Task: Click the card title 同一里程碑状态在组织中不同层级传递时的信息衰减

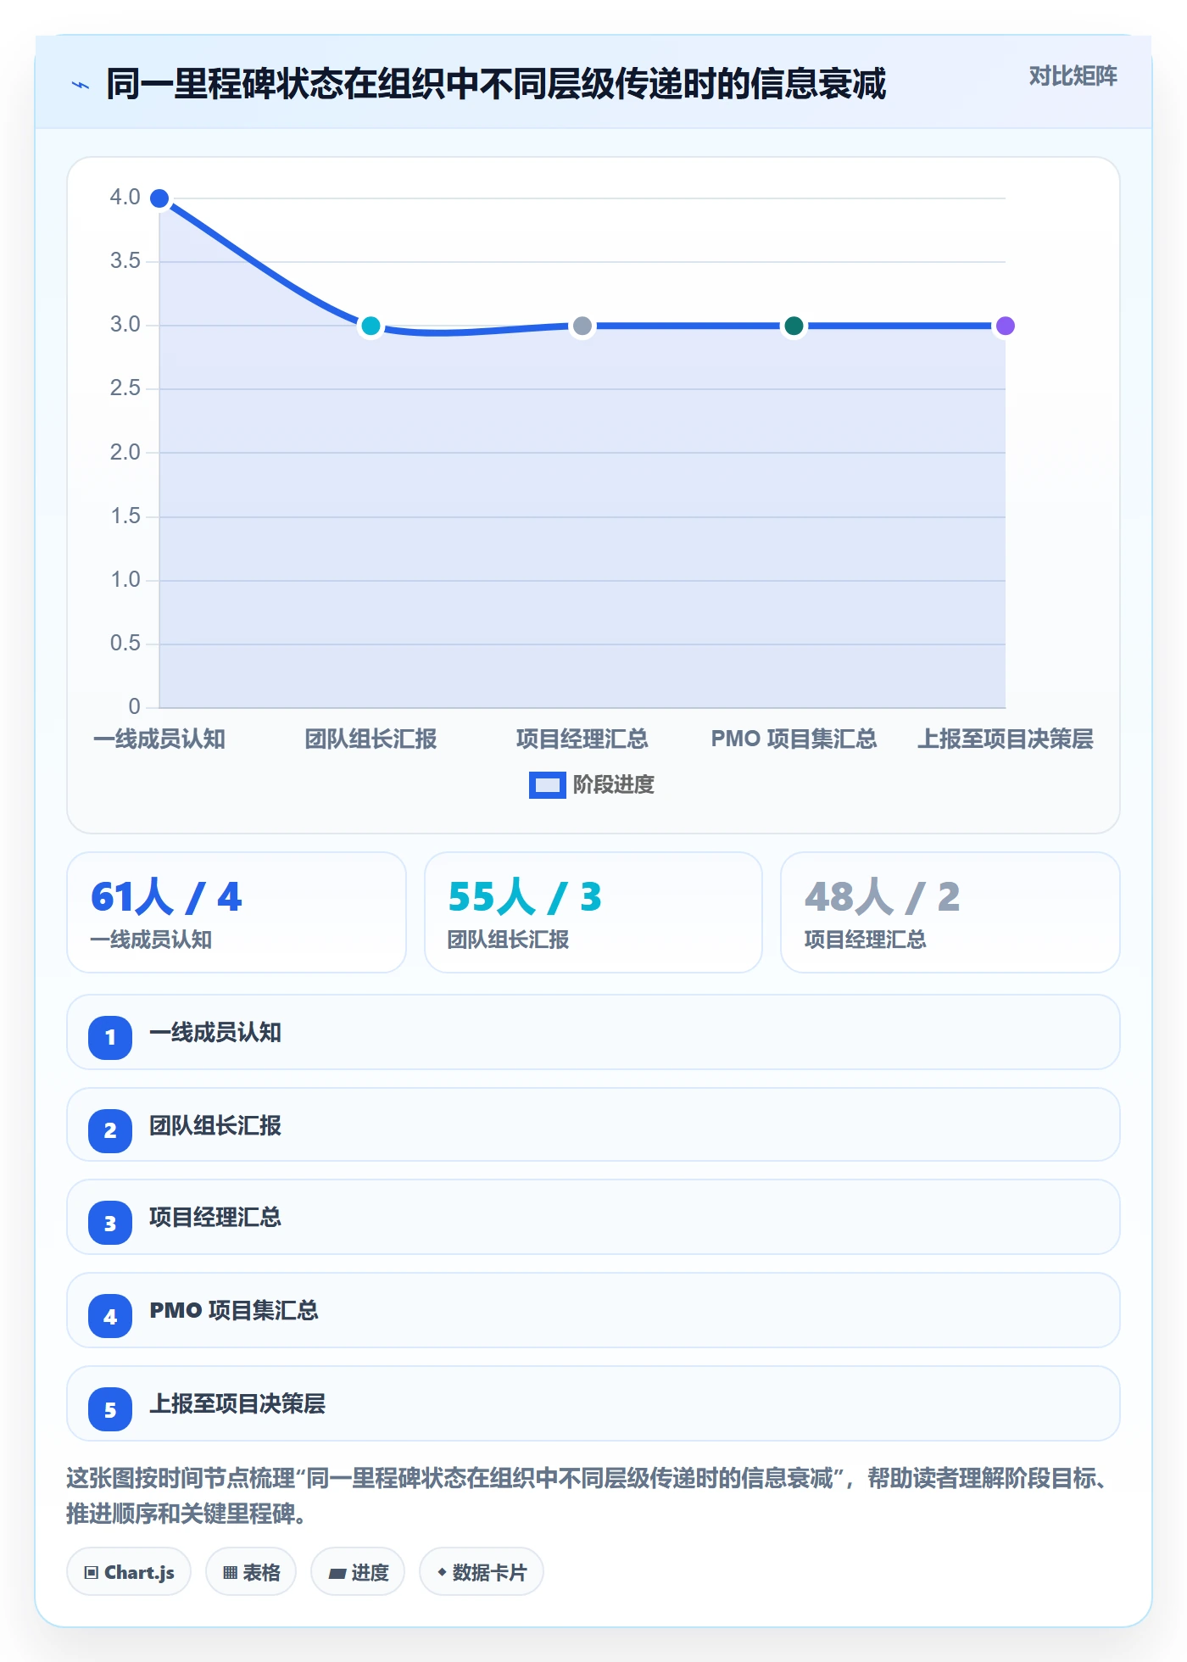Action: 496,85
